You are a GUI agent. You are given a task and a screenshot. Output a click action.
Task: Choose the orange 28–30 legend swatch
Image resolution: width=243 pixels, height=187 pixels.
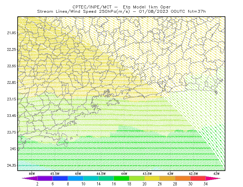(183, 178)
